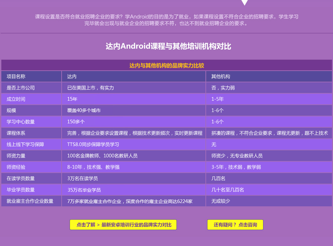This screenshot has height=246, width=333.
Task: Click the '35万名毕业学员' cell
Action: pyautogui.click(x=84, y=190)
